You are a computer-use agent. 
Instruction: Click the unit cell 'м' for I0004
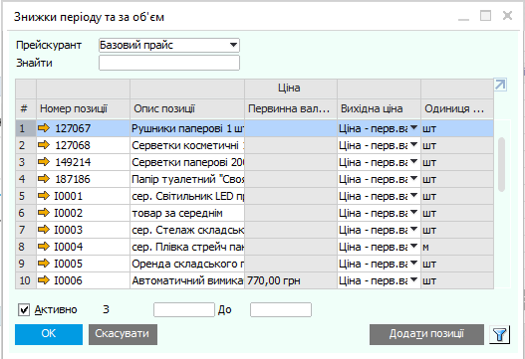pos(457,247)
